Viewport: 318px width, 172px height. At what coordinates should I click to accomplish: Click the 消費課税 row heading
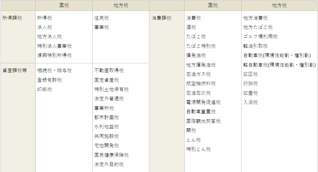coord(161,18)
